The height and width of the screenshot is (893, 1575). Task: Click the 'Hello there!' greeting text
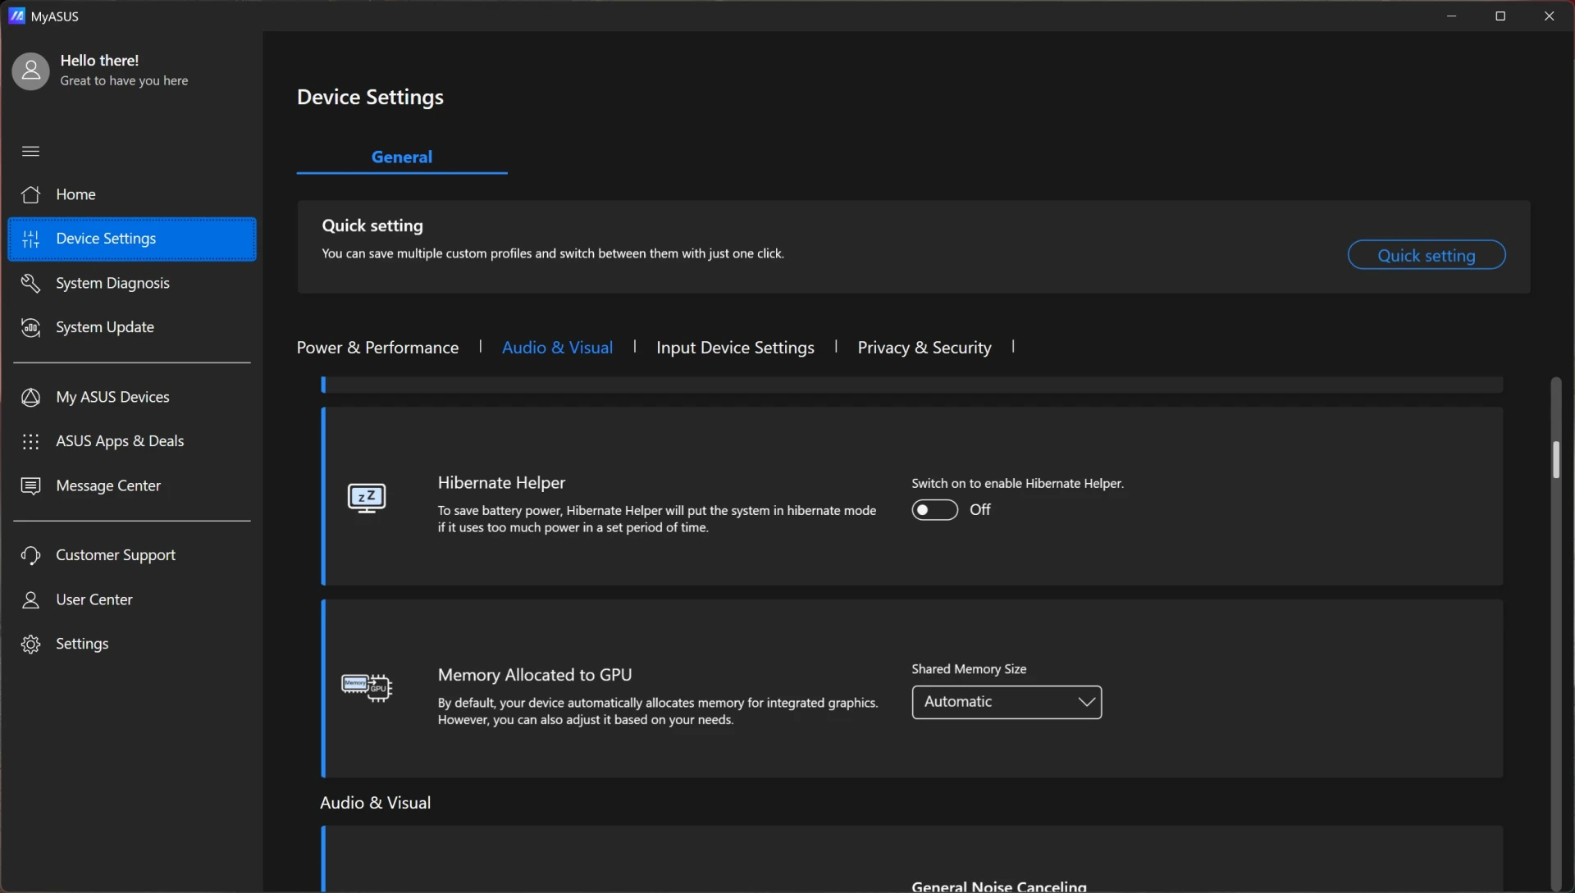99,61
